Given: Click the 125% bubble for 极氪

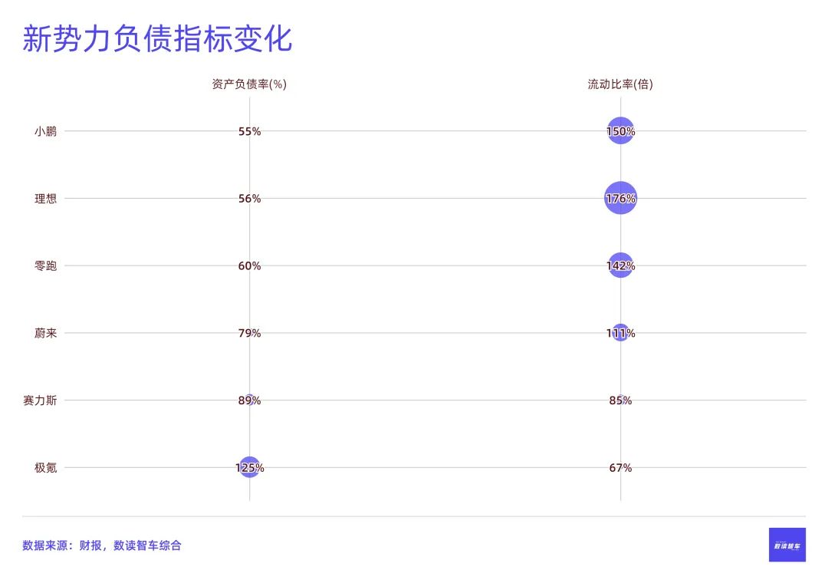Looking at the screenshot, I should (x=249, y=467).
